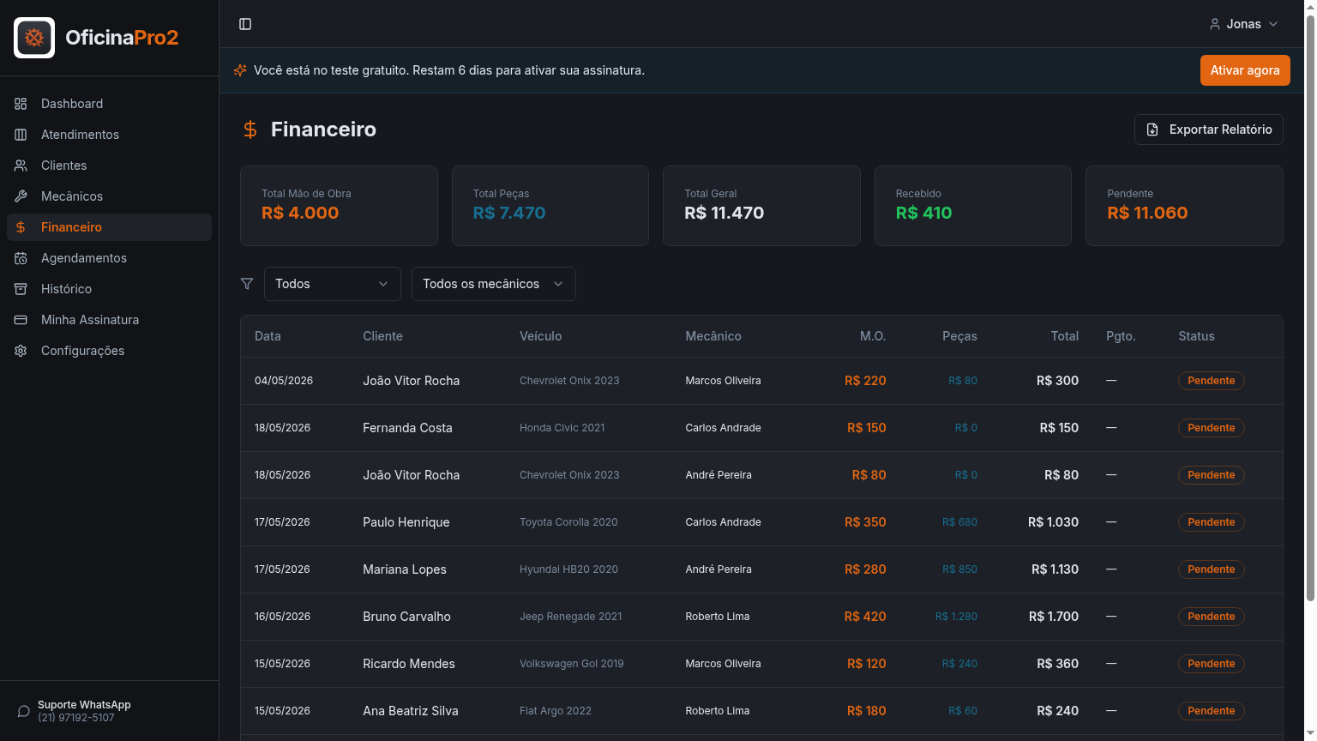Click the file icon in Exportar Relatório
The height and width of the screenshot is (741, 1317).
1152,130
